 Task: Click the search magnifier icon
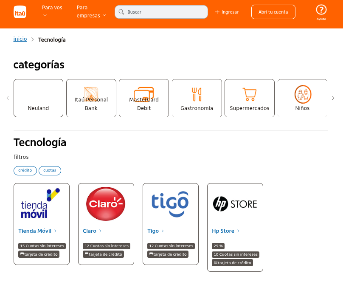(x=121, y=12)
